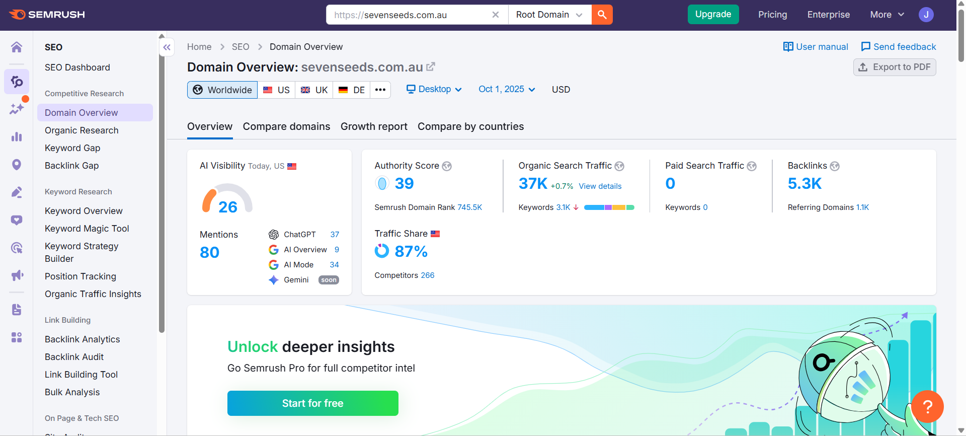Open external link icon beside sevenseeds.com.au
The image size is (966, 436).
point(431,66)
